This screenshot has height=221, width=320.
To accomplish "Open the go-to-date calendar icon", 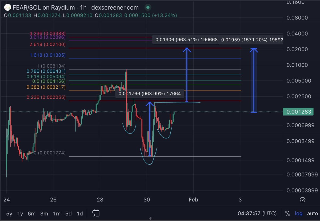I will (x=96, y=213).
